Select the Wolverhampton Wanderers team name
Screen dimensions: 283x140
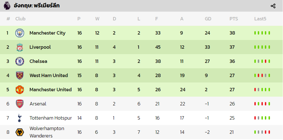47,132
